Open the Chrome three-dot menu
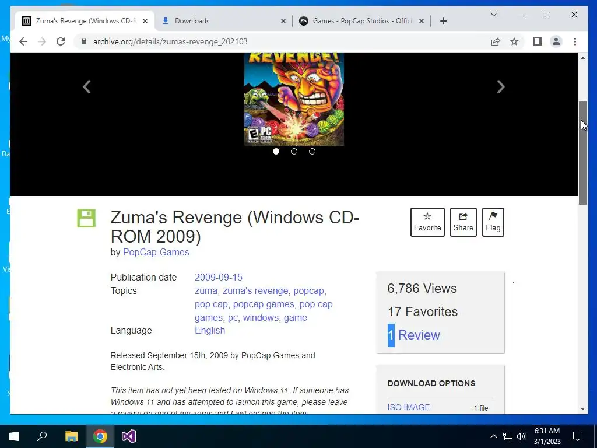597x448 pixels. coord(575,41)
